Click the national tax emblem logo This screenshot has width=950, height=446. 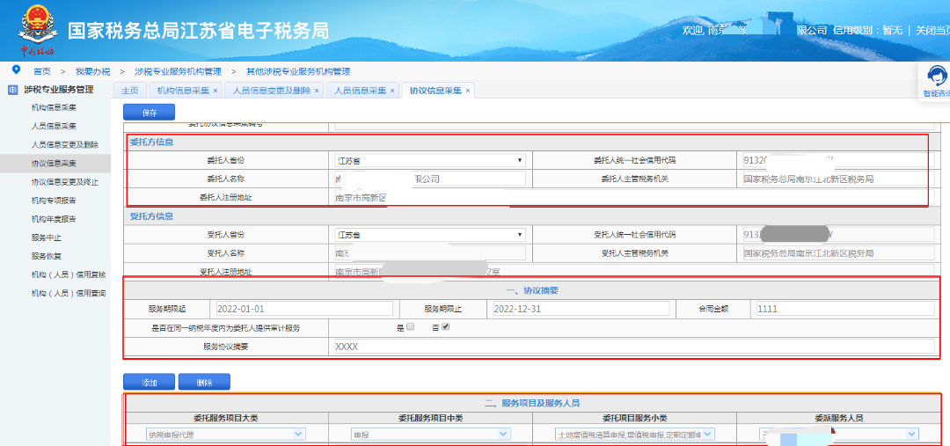pos(37,29)
